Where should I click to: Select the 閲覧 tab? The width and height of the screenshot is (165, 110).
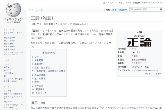click(x=108, y=10)
